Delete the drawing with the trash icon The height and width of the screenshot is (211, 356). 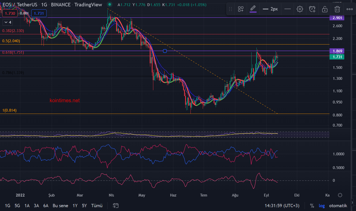(x=337, y=9)
